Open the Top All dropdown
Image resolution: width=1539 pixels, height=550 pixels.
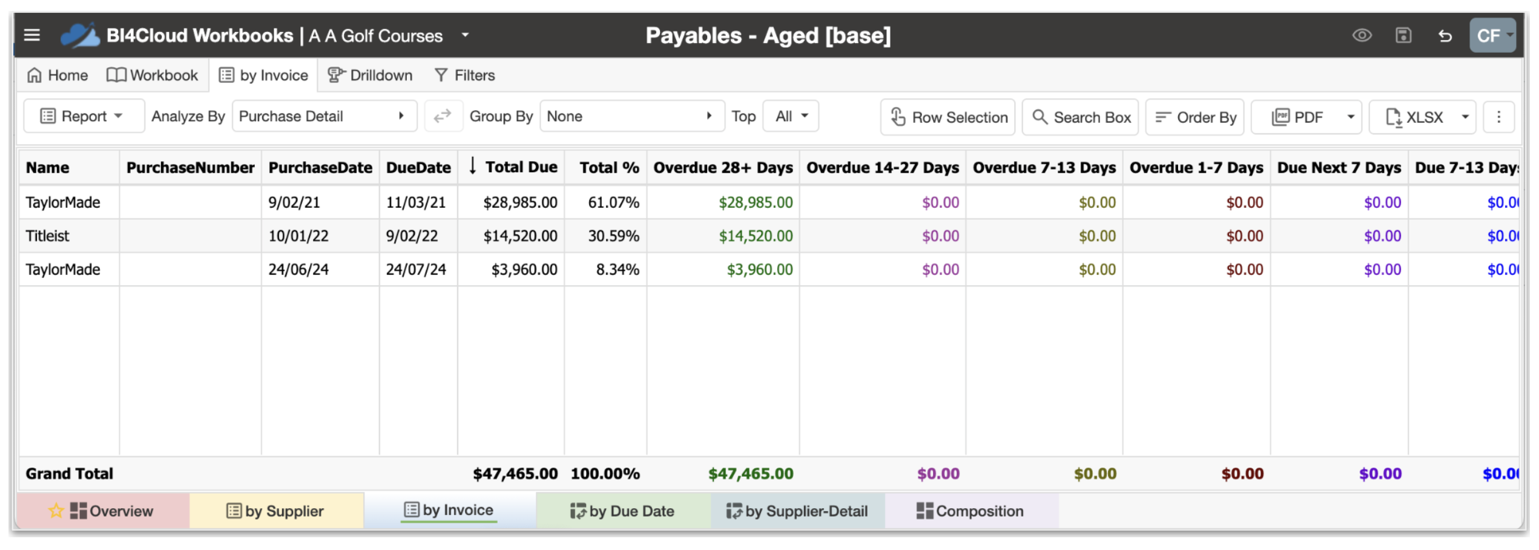click(791, 116)
